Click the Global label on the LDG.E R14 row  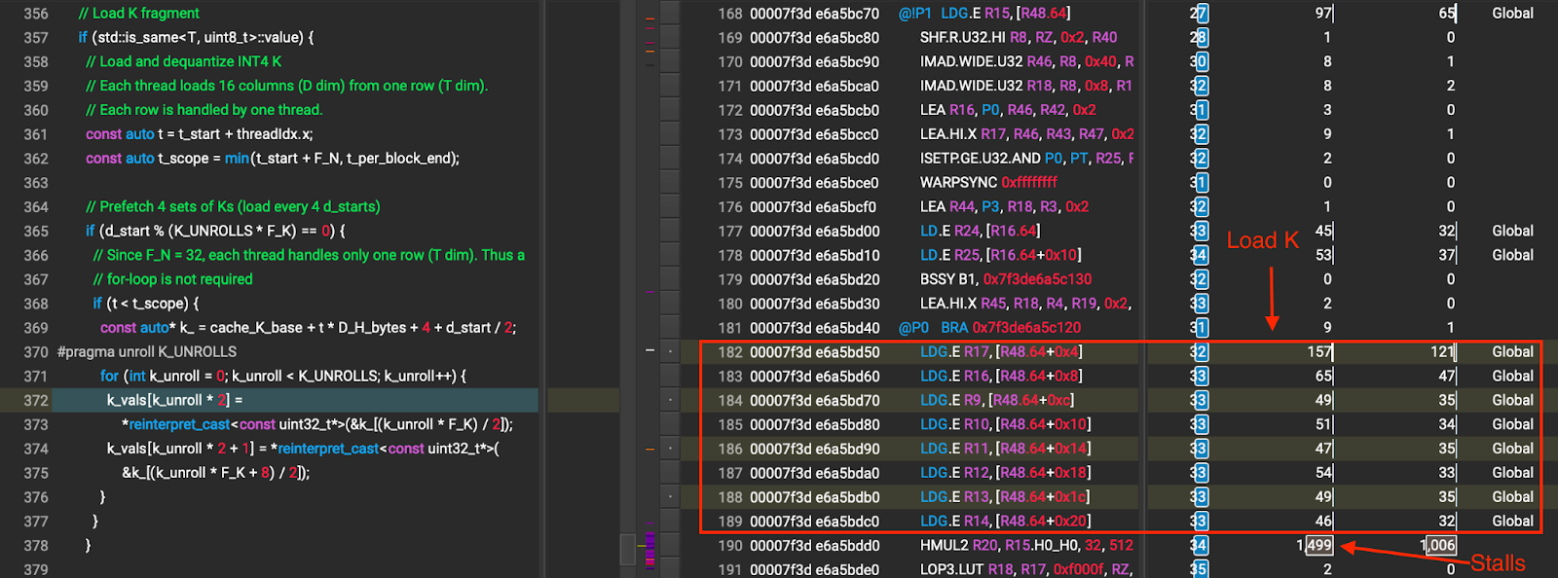coord(1512,522)
